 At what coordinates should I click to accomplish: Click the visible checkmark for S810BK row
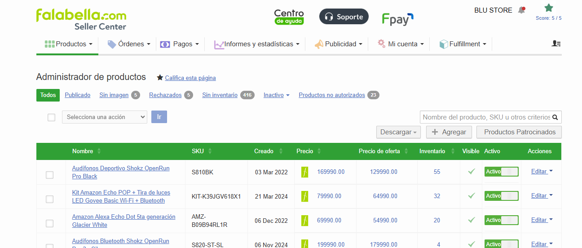pyautogui.click(x=471, y=172)
